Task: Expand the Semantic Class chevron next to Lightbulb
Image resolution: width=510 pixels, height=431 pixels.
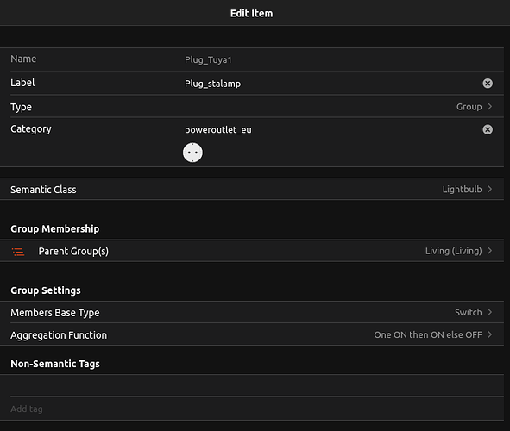Action: 489,189
